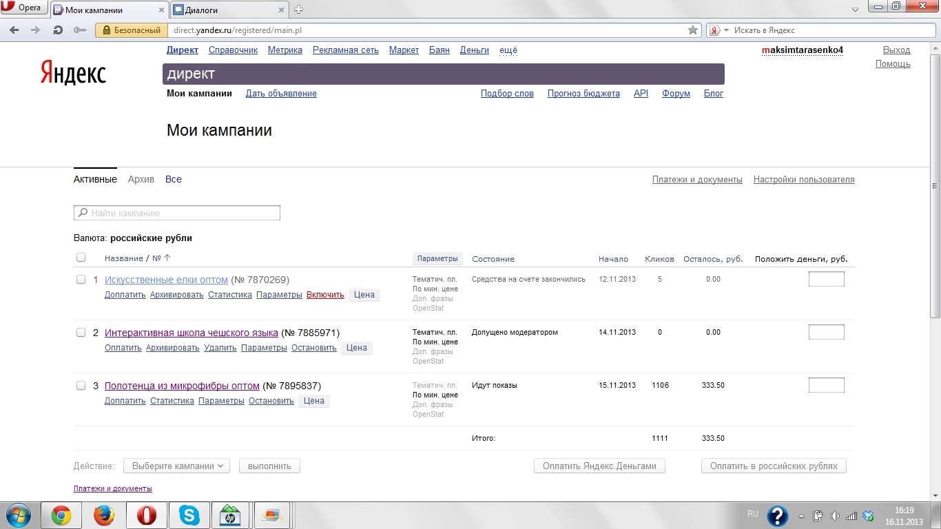
Task: Click the browser forward arrow
Action: pyautogui.click(x=36, y=30)
